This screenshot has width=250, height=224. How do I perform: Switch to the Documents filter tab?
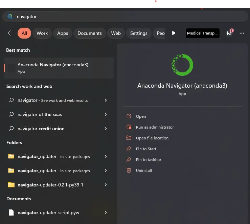(x=89, y=33)
